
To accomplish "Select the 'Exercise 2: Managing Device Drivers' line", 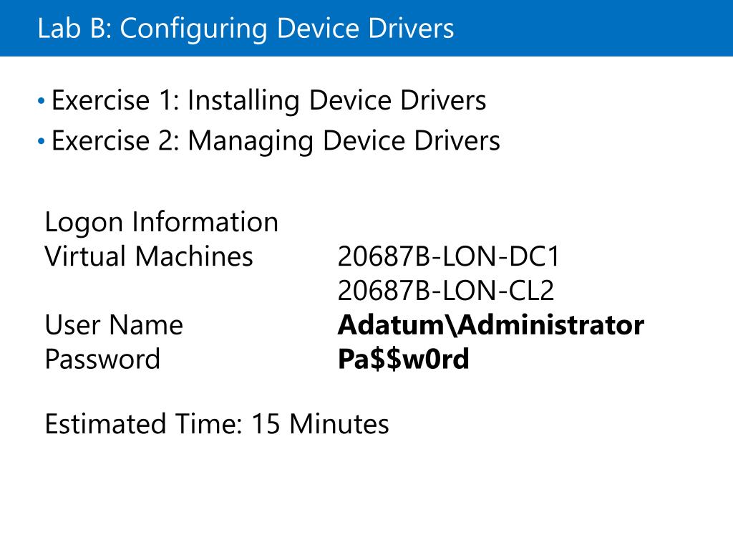I will coord(276,141).
